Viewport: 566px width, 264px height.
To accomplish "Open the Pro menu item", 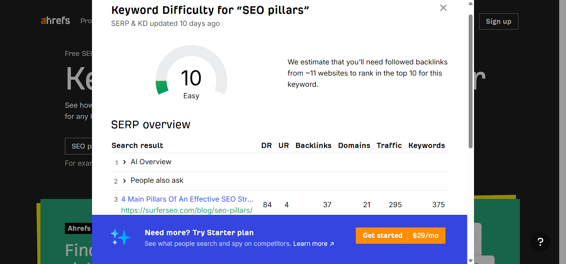I will (86, 20).
